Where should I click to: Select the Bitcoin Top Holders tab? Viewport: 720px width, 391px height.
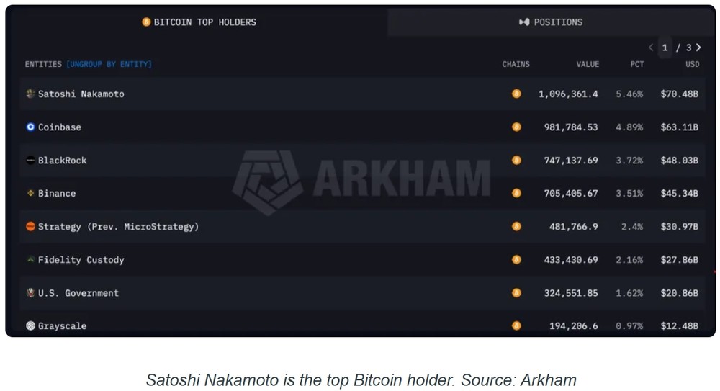199,22
